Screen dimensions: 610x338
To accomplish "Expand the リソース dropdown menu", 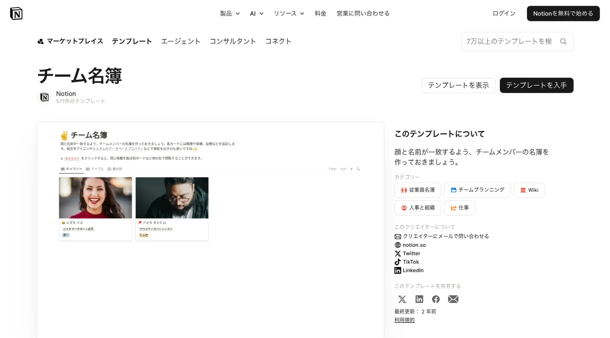I will pos(289,13).
